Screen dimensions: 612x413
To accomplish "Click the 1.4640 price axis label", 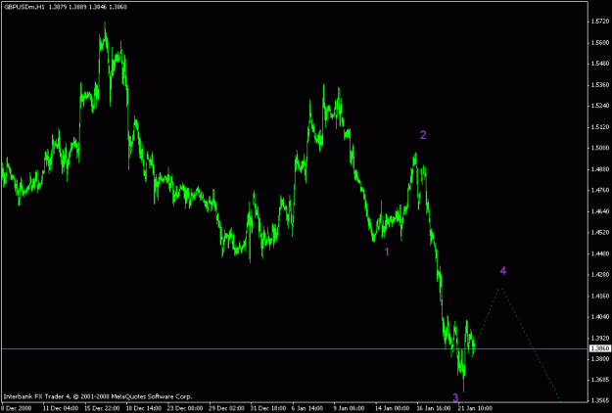I will pos(601,211).
